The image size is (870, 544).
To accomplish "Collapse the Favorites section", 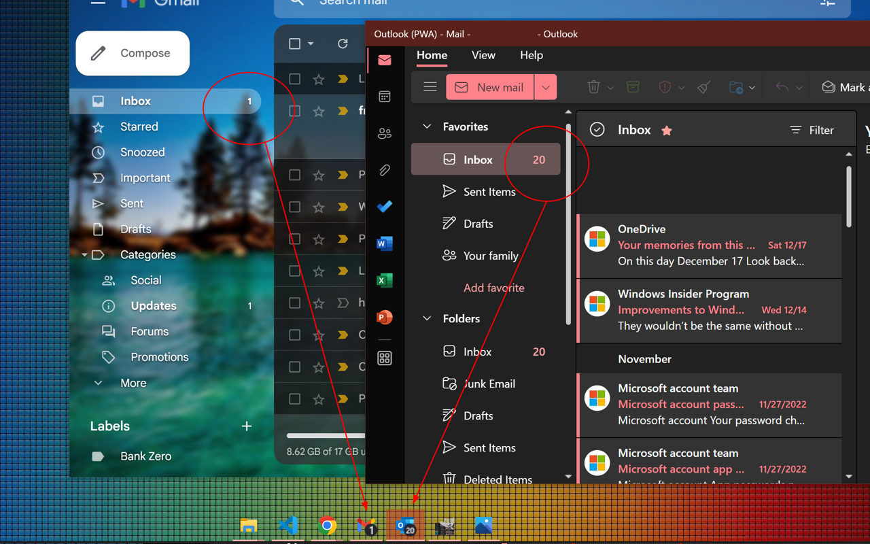I will coord(427,126).
